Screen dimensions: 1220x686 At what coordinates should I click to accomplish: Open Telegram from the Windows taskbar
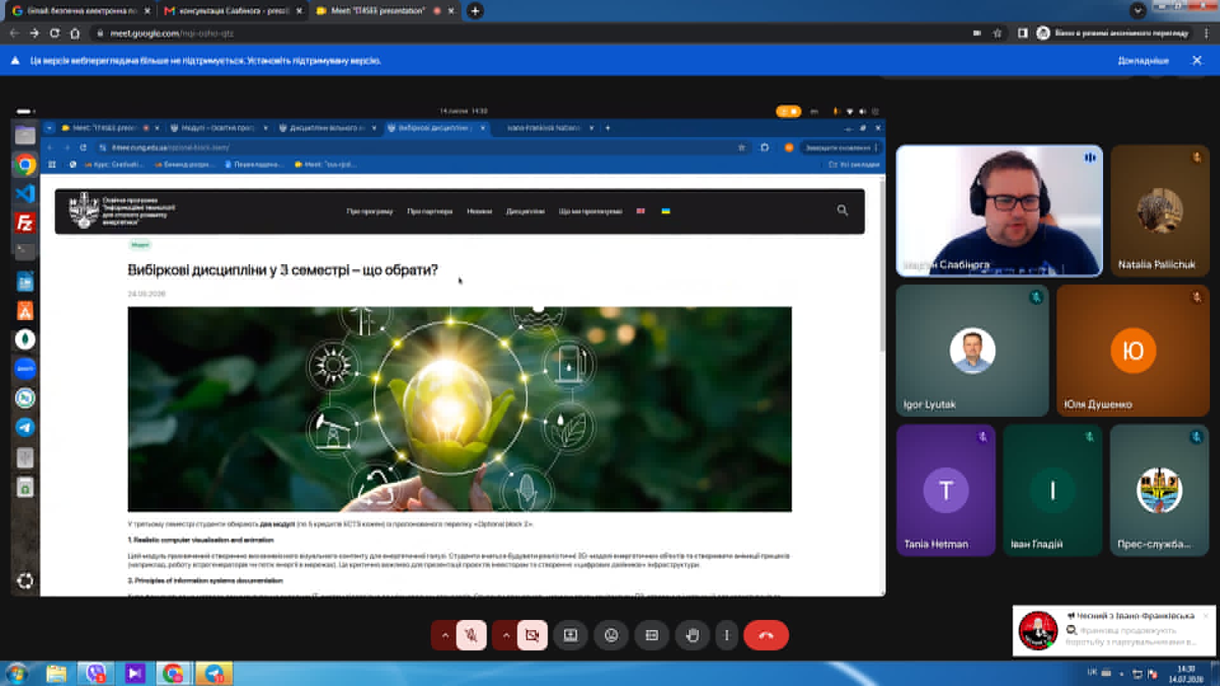tap(214, 673)
